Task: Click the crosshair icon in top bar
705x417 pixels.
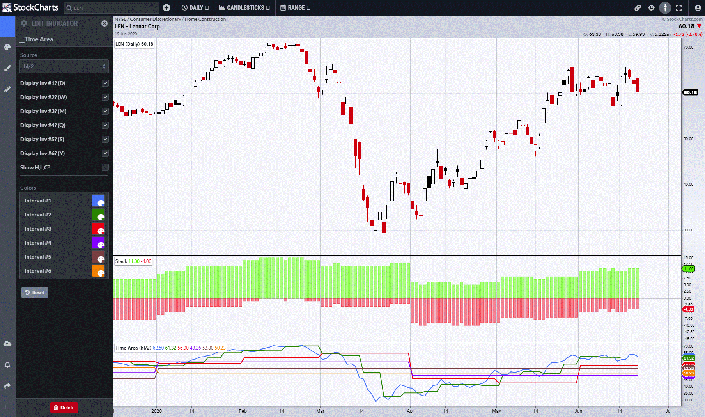Action: (x=651, y=8)
